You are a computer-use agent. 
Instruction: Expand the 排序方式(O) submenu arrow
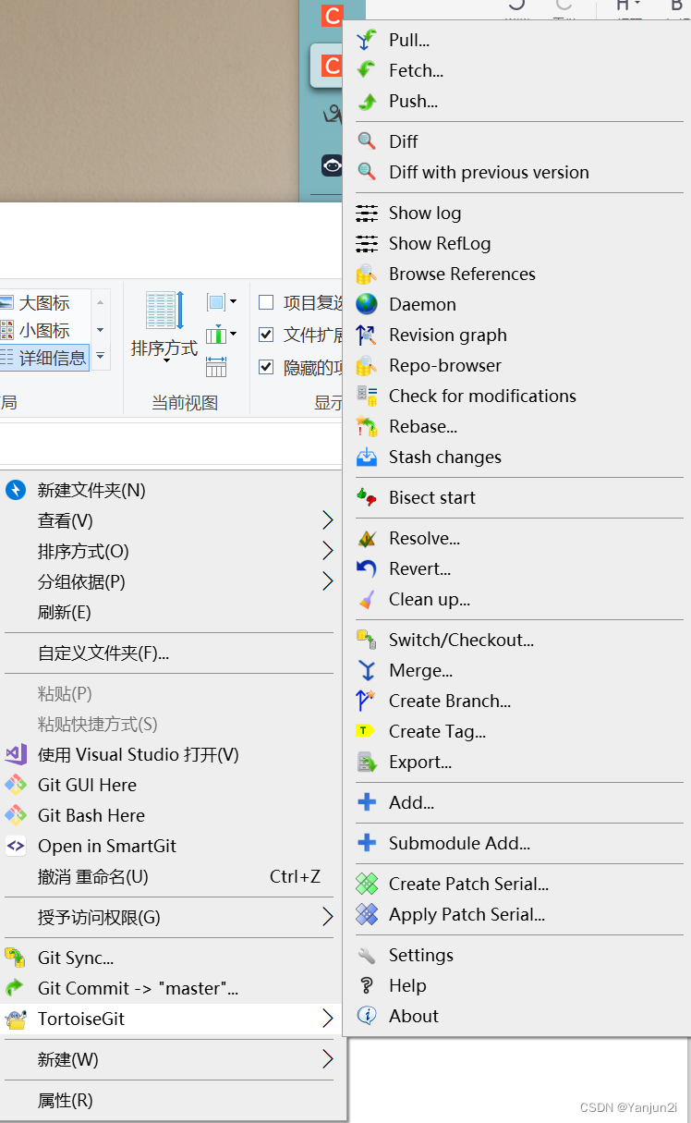[x=327, y=551]
